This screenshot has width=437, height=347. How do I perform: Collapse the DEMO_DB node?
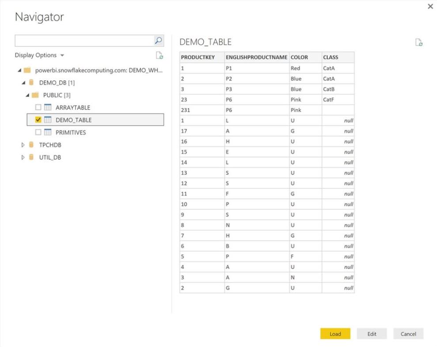coord(24,83)
